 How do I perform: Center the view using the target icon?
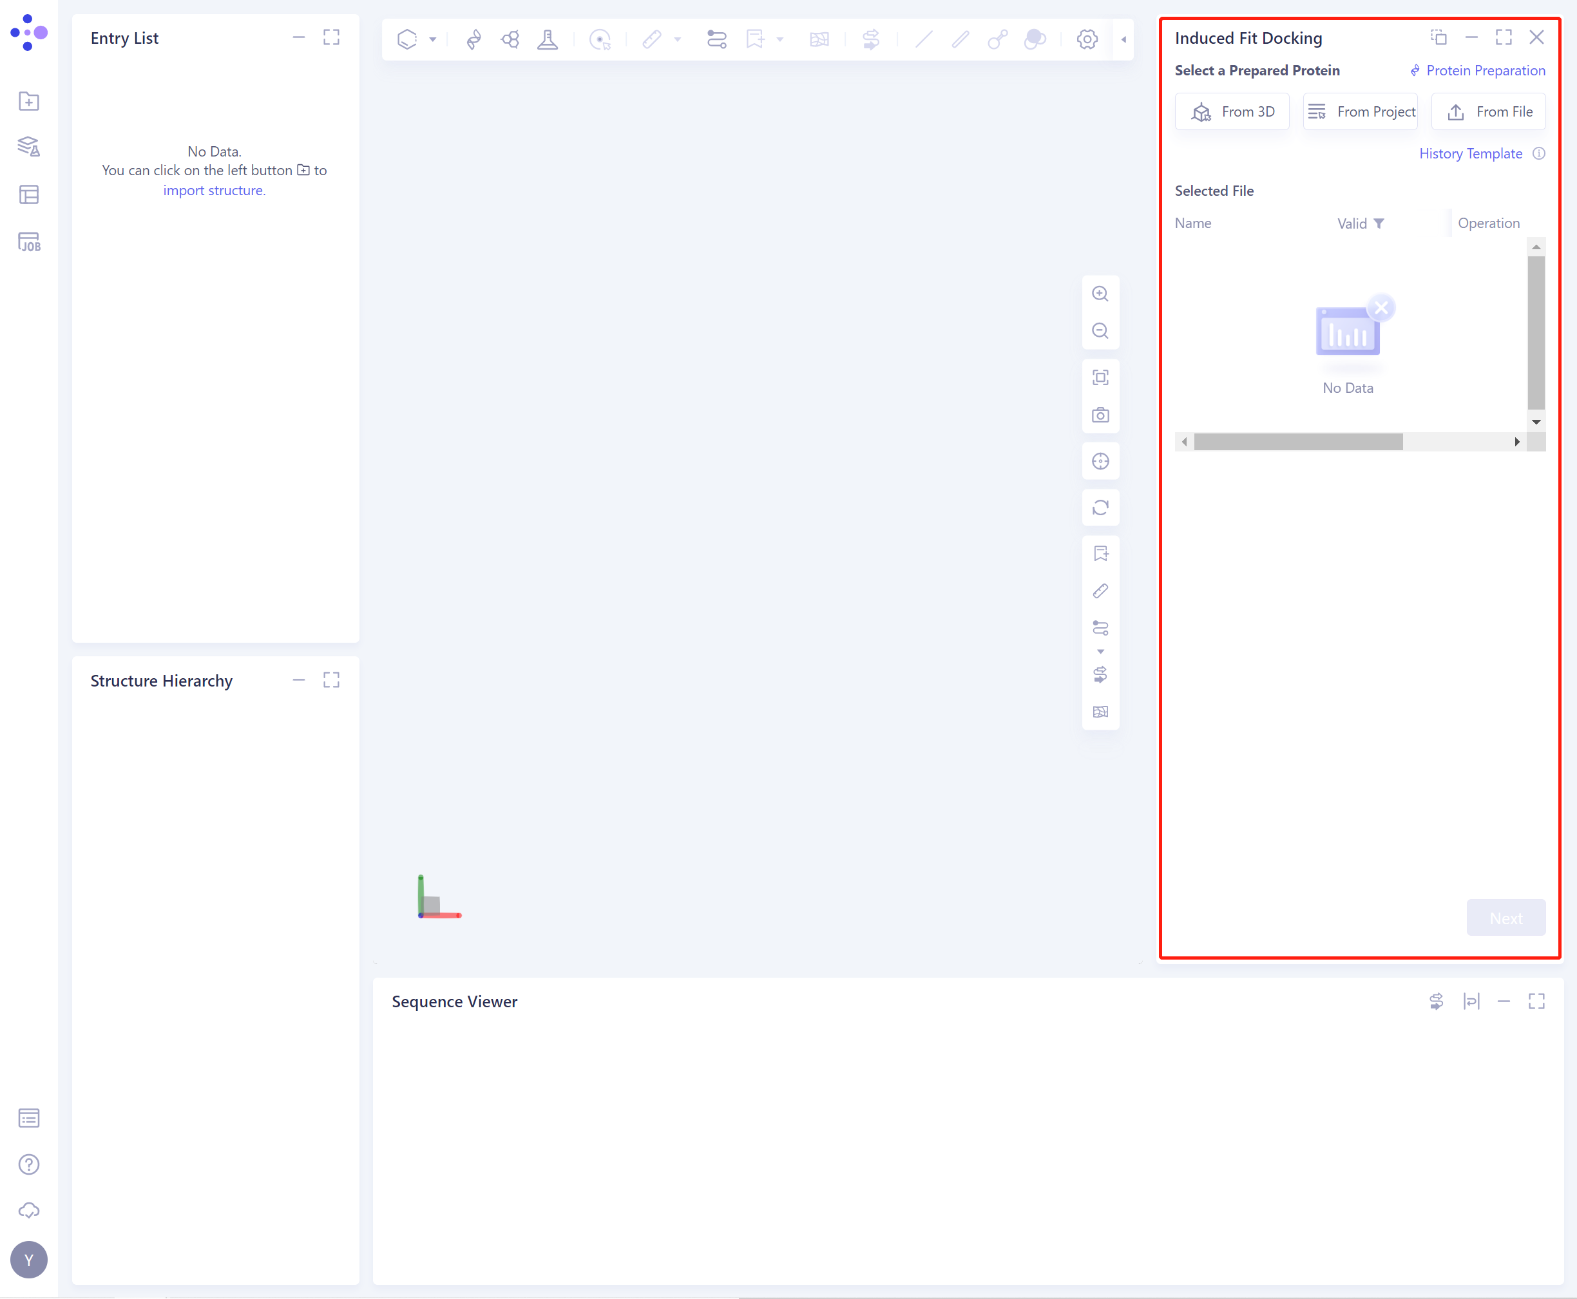click(x=1100, y=461)
